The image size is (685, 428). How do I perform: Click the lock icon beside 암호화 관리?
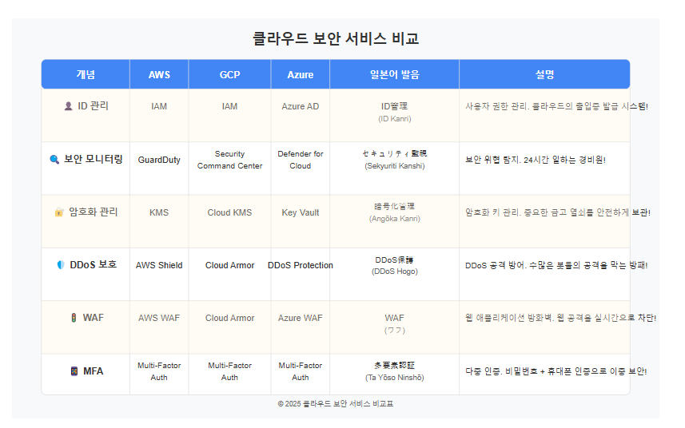(x=59, y=212)
